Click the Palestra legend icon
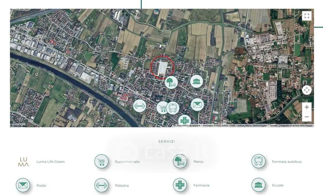The width and height of the screenshot is (323, 195). point(101,185)
